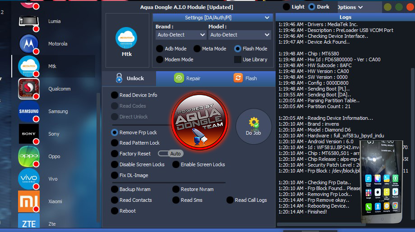
Task: Select the Lumia brand icon
Action: [x=29, y=22]
